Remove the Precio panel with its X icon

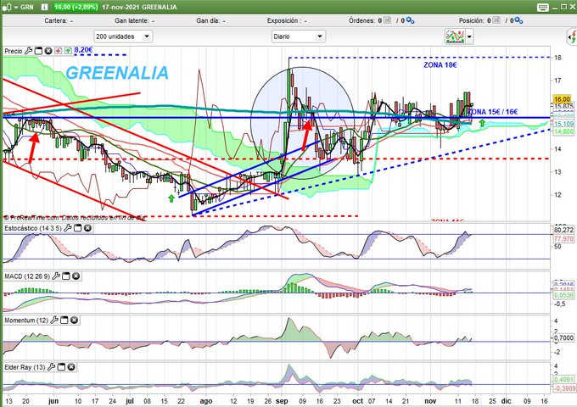[x=48, y=51]
